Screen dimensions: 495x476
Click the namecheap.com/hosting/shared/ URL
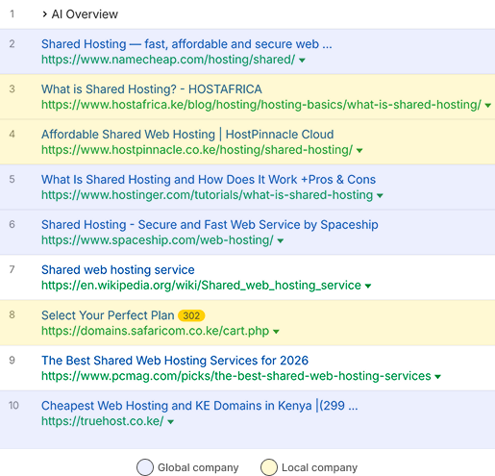(168, 60)
